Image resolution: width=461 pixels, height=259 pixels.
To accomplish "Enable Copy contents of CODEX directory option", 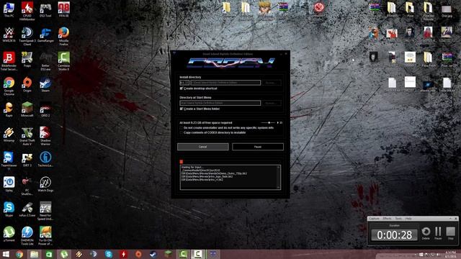I will point(181,132).
